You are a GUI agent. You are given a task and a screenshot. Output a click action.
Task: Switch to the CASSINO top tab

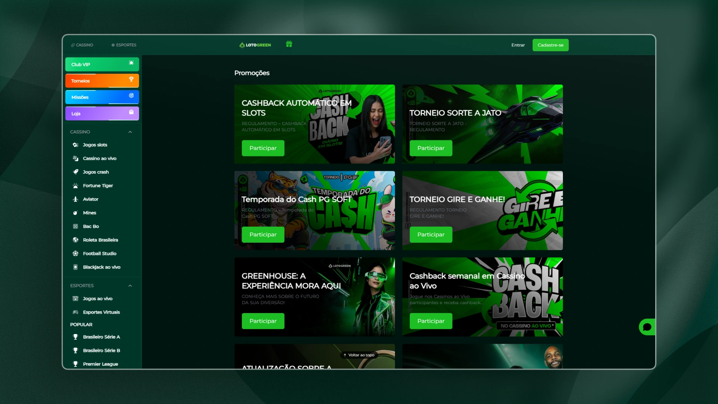point(82,45)
